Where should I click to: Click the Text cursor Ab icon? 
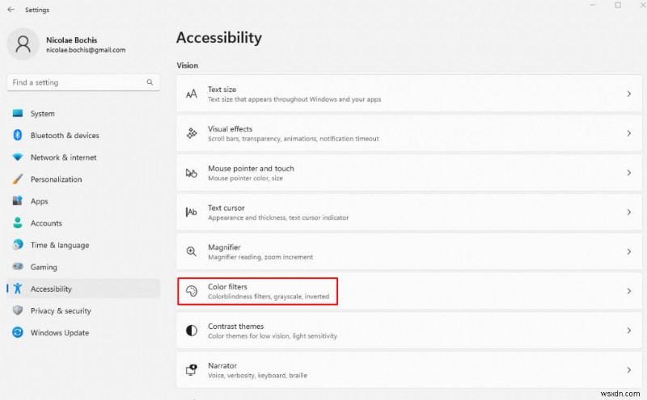192,212
